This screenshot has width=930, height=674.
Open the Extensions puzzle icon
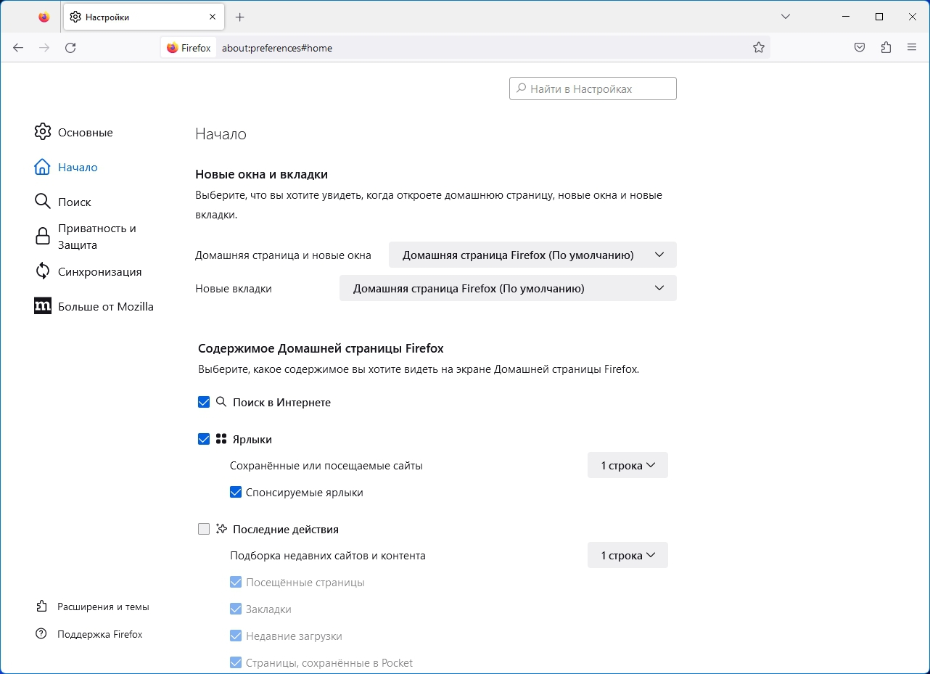pos(886,48)
